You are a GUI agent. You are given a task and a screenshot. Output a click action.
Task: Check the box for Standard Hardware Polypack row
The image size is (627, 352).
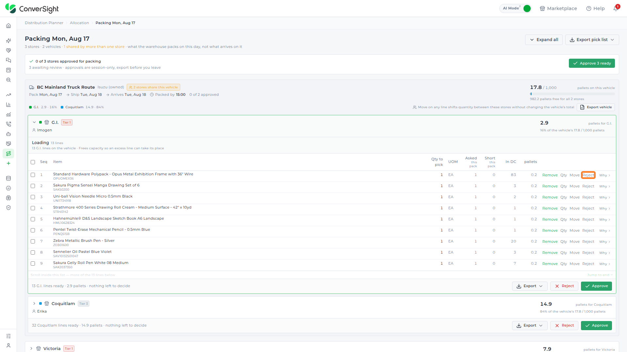point(33,175)
